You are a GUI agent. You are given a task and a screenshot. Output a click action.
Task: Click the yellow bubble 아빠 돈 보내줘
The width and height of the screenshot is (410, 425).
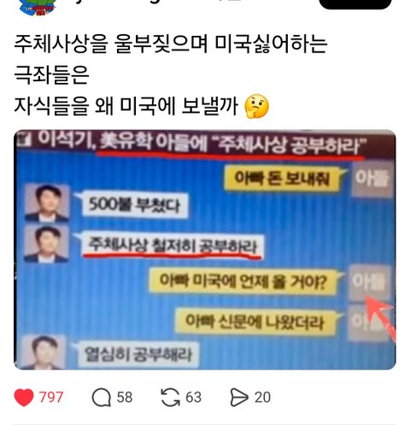(283, 179)
